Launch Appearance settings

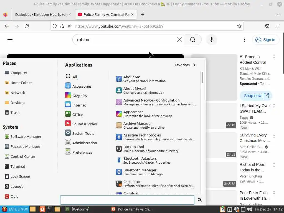[156, 114]
